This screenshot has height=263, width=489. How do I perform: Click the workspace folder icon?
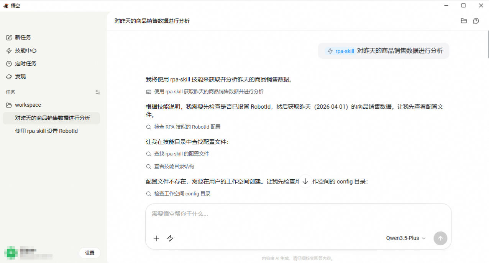tap(9, 105)
